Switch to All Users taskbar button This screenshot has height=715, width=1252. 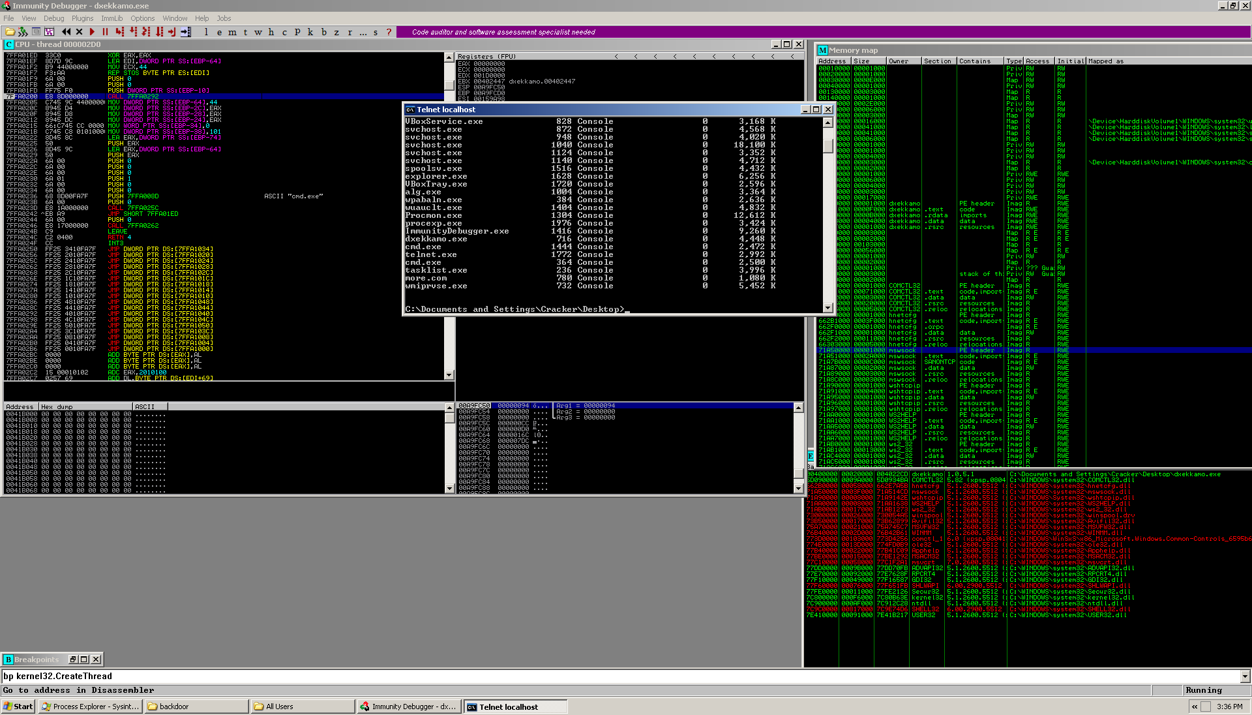point(303,707)
